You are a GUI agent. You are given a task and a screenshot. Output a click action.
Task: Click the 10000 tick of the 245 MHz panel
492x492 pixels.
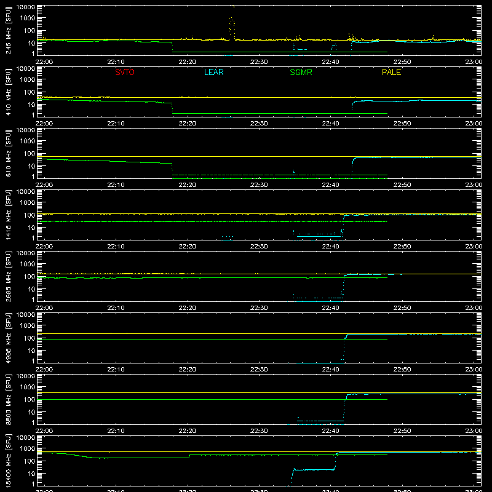26,7
